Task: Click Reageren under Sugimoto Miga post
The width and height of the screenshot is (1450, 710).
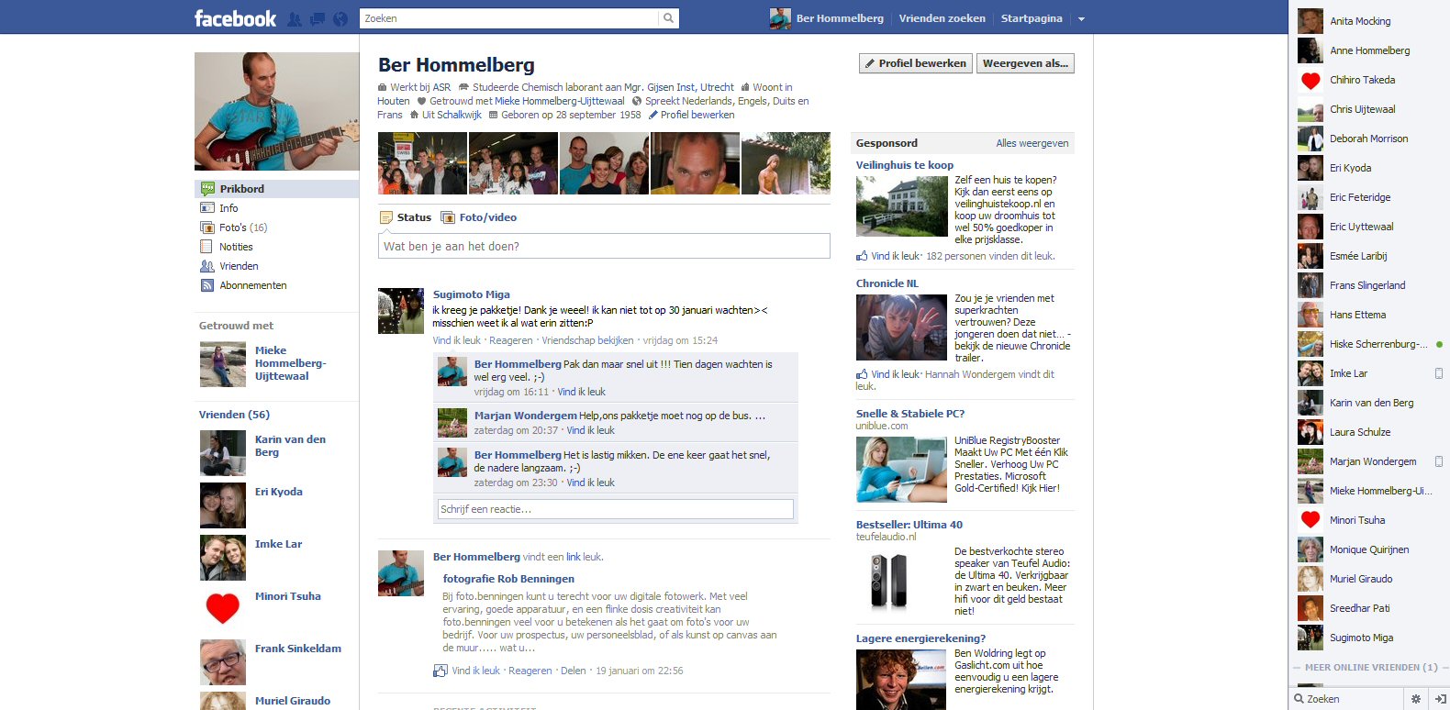Action: (x=511, y=340)
